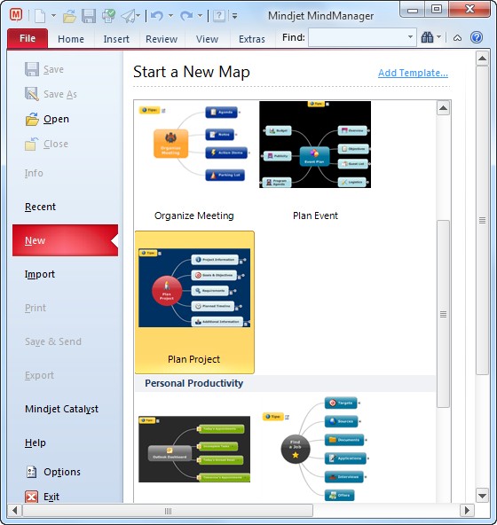Viewport: 497px width, 525px height.
Task: Choose the Find a Job template thumbnail
Action: click(315, 449)
